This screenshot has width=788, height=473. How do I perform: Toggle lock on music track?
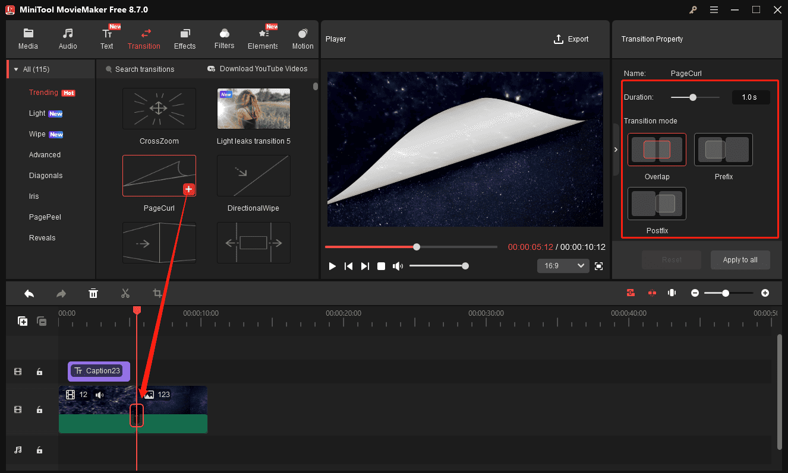pos(39,450)
